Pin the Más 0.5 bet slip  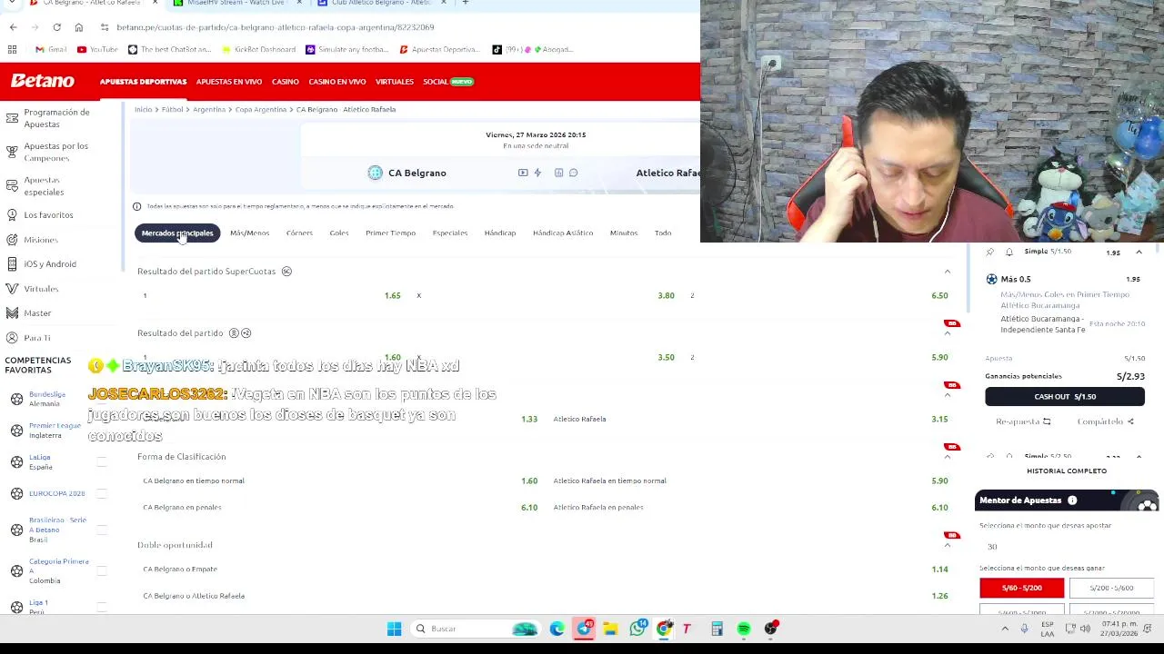click(990, 252)
